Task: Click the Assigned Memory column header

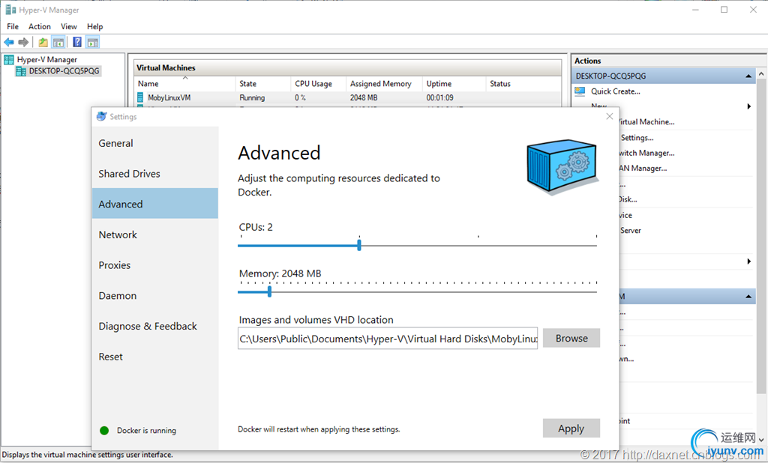Action: 385,84
